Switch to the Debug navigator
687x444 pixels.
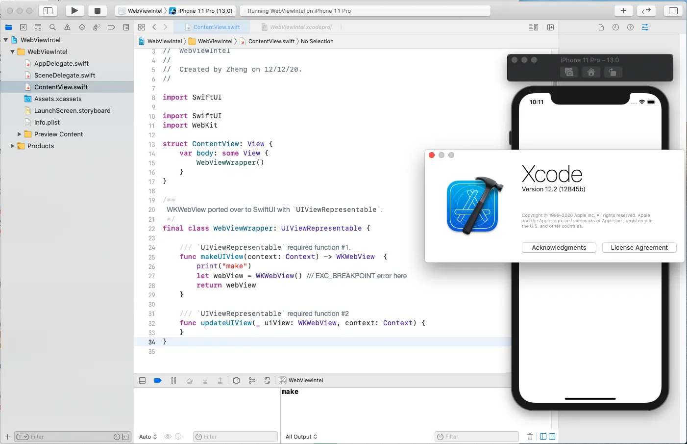click(97, 27)
